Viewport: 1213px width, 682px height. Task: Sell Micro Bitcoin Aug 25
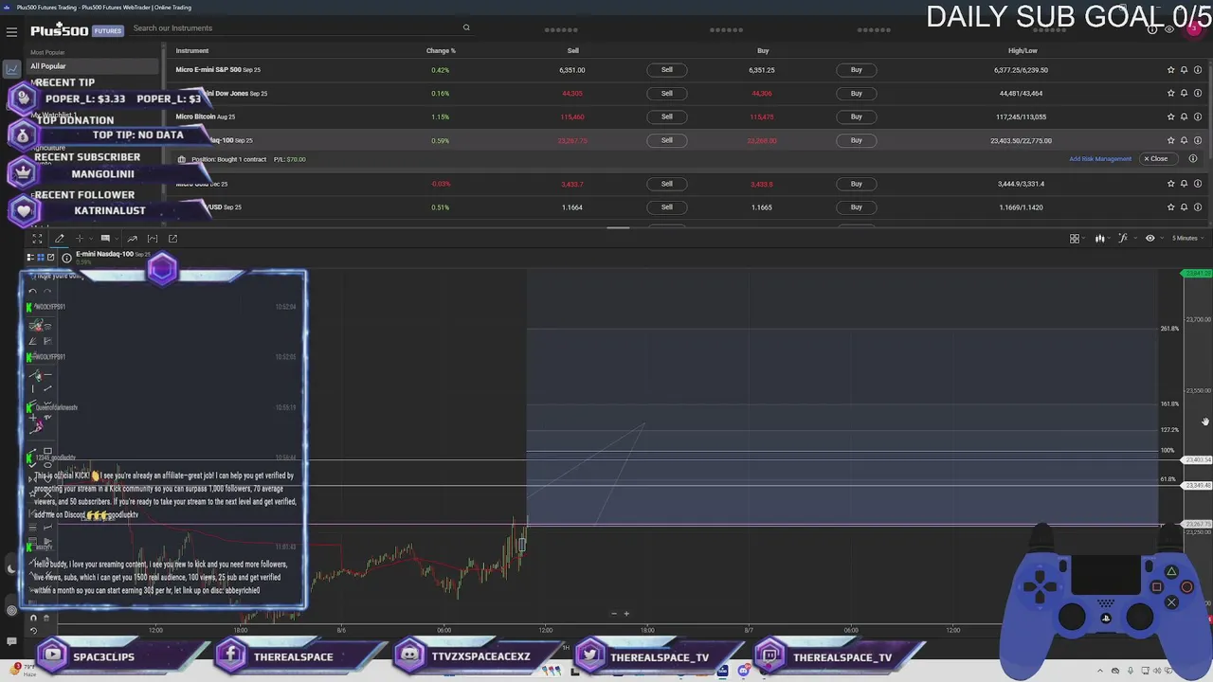coord(666,117)
